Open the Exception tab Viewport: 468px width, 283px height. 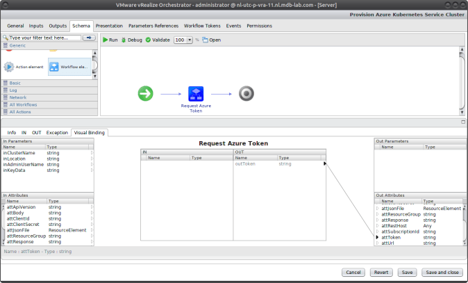pyautogui.click(x=57, y=132)
